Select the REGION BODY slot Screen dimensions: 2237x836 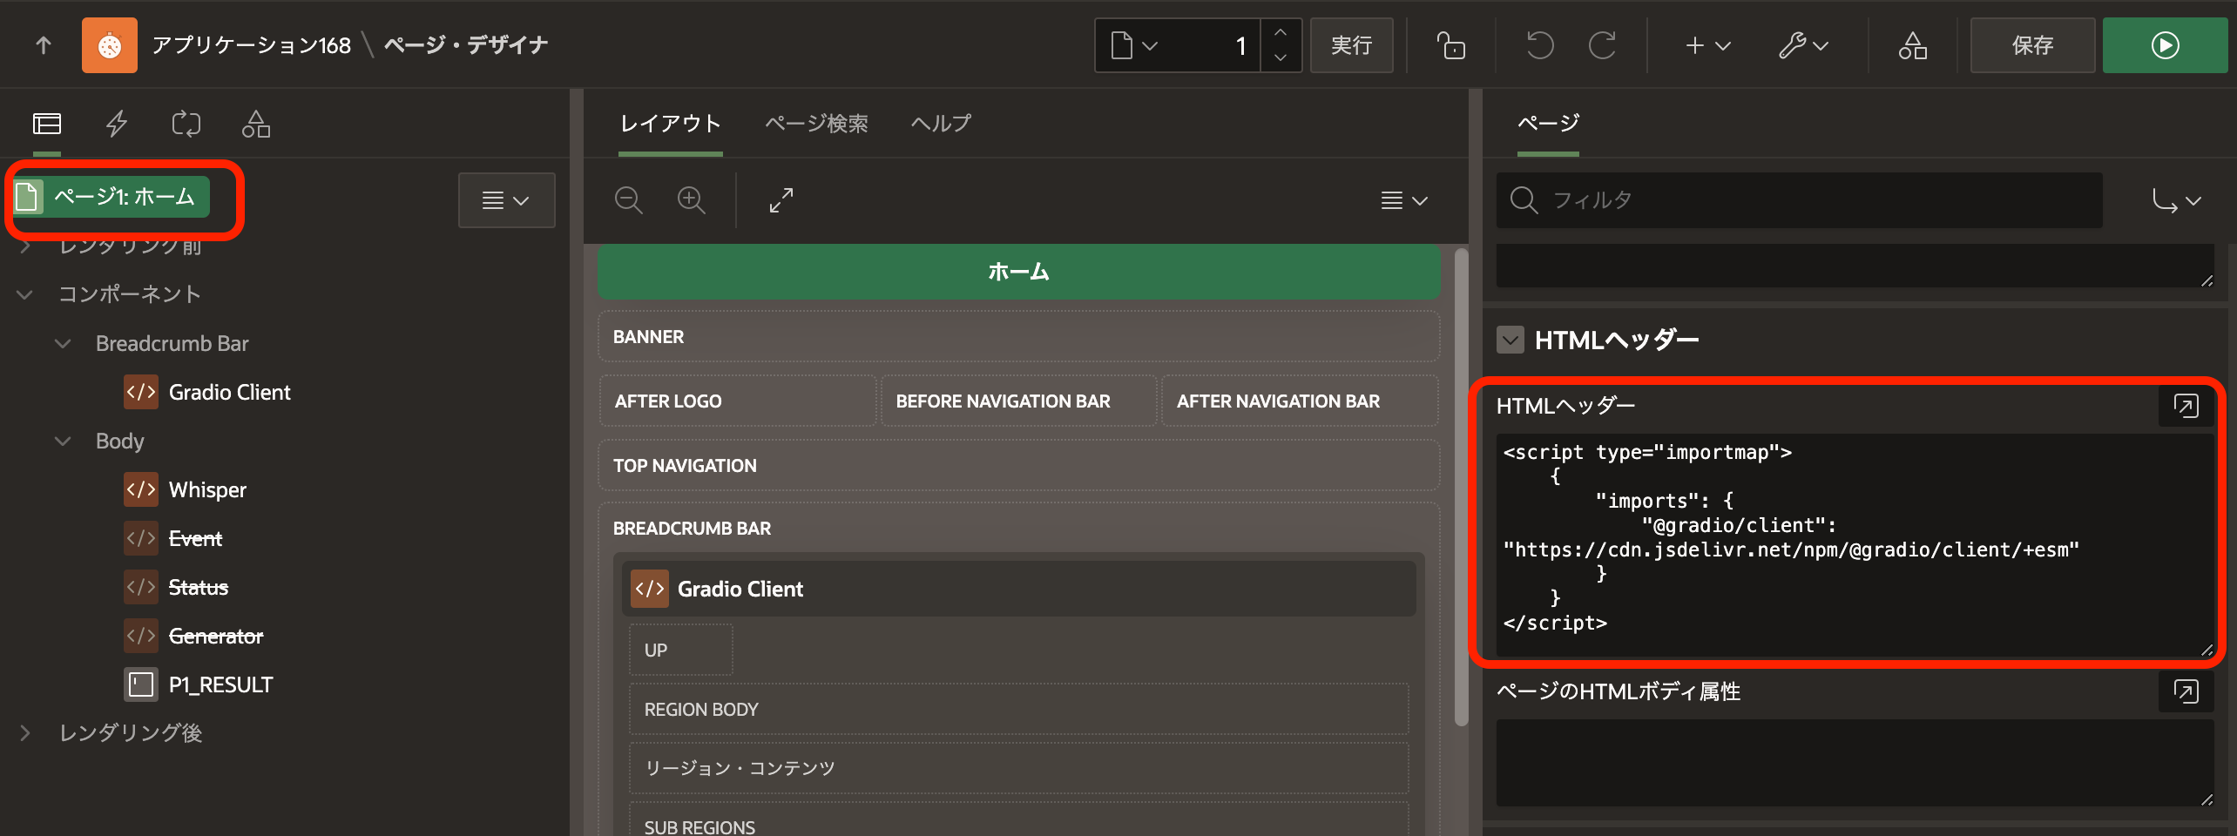[1018, 710]
